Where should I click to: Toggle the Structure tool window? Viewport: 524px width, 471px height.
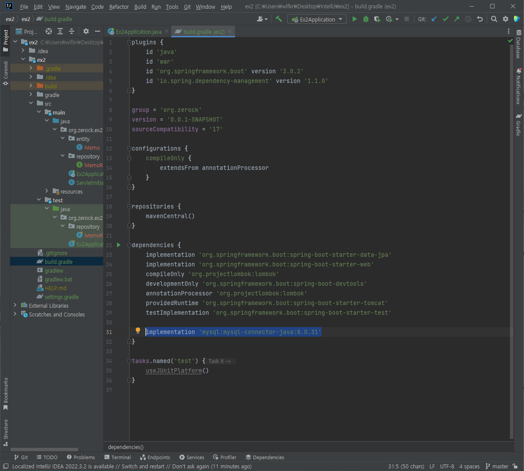click(5, 432)
